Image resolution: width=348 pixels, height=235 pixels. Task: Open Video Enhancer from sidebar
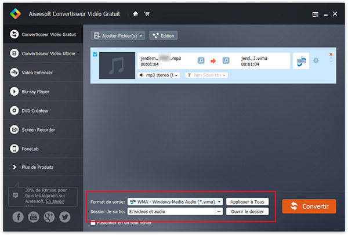coord(43,73)
